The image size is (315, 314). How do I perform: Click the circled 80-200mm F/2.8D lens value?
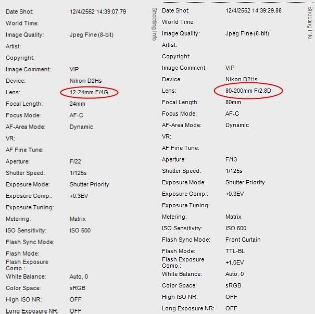click(248, 91)
